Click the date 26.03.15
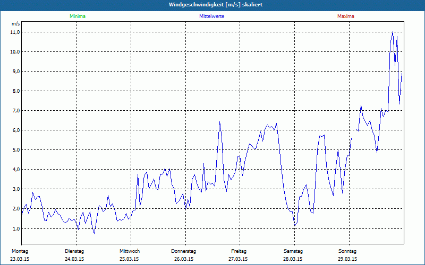 coord(183,259)
